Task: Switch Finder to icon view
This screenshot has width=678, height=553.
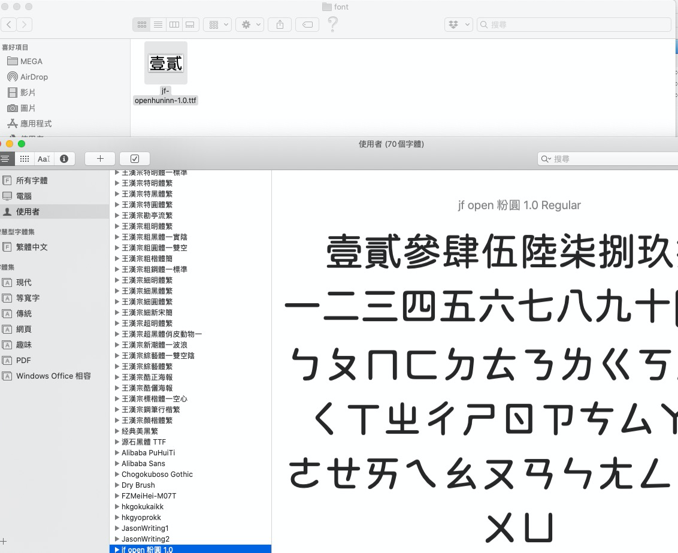Action: click(x=141, y=25)
